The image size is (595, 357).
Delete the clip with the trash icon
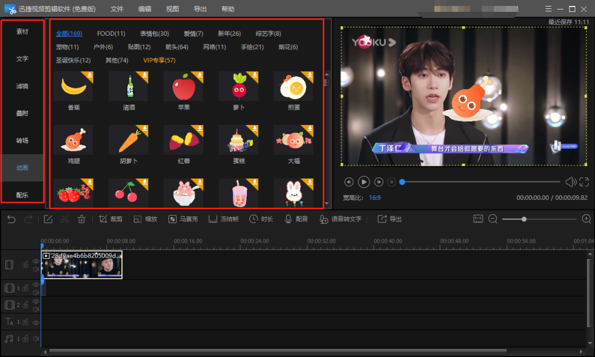click(x=81, y=219)
